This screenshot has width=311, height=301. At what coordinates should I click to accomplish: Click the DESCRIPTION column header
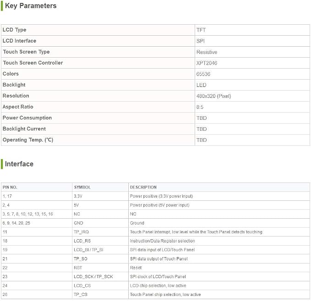pyautogui.click(x=143, y=188)
